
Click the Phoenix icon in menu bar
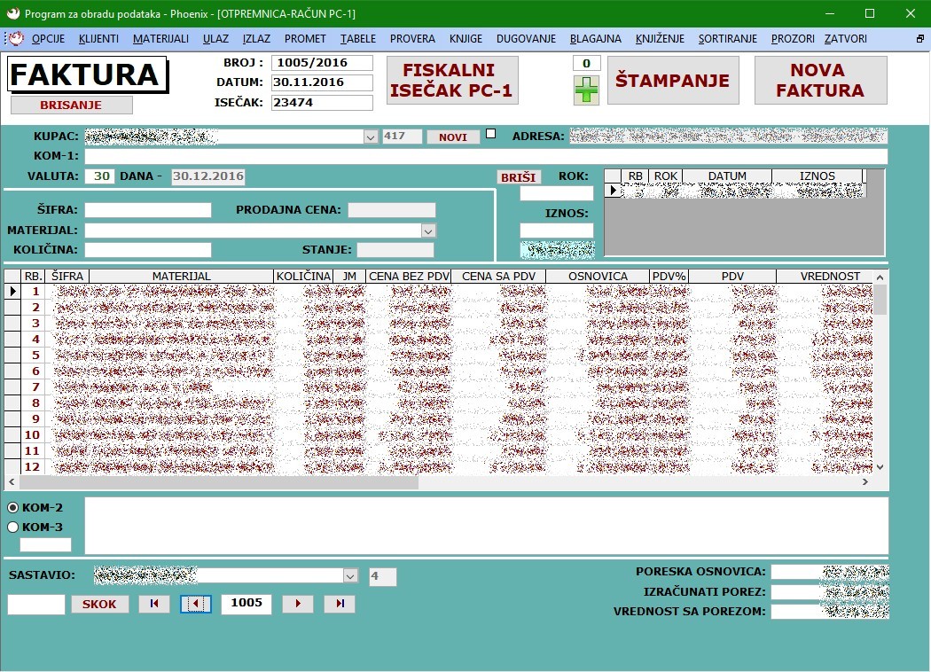(x=15, y=39)
